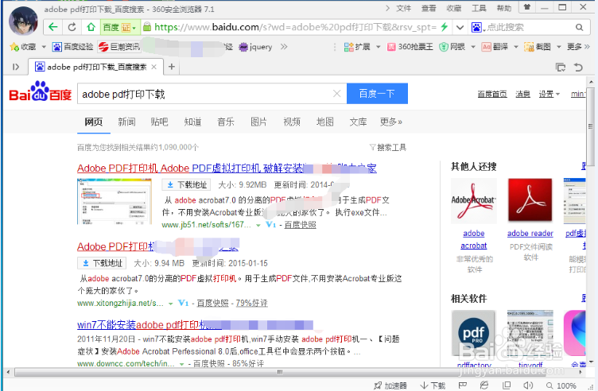Click the 翻译 translate extension
Viewport: 598px width, 391px height.
click(x=495, y=47)
